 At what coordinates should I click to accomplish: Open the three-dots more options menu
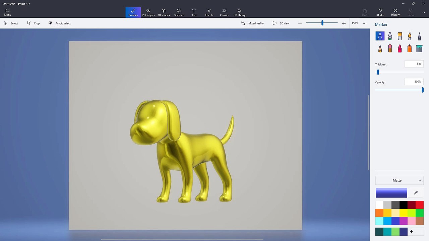[x=365, y=23]
